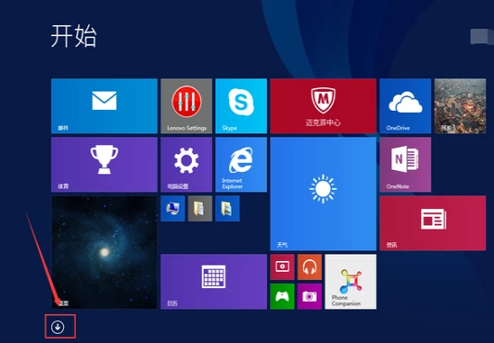Launch the OneNote tile
Screen dimensions: 494x343
[x=405, y=165]
